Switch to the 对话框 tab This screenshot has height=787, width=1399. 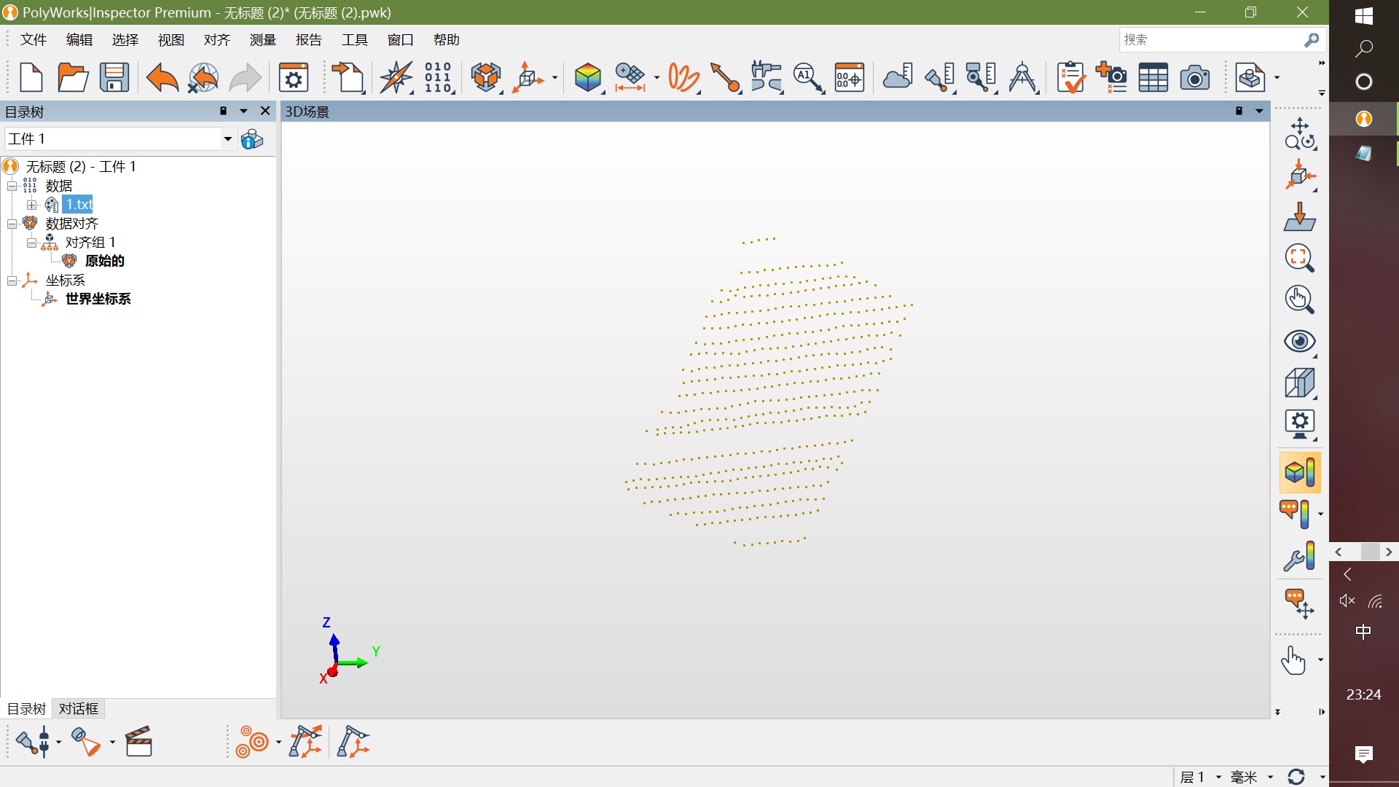(79, 708)
